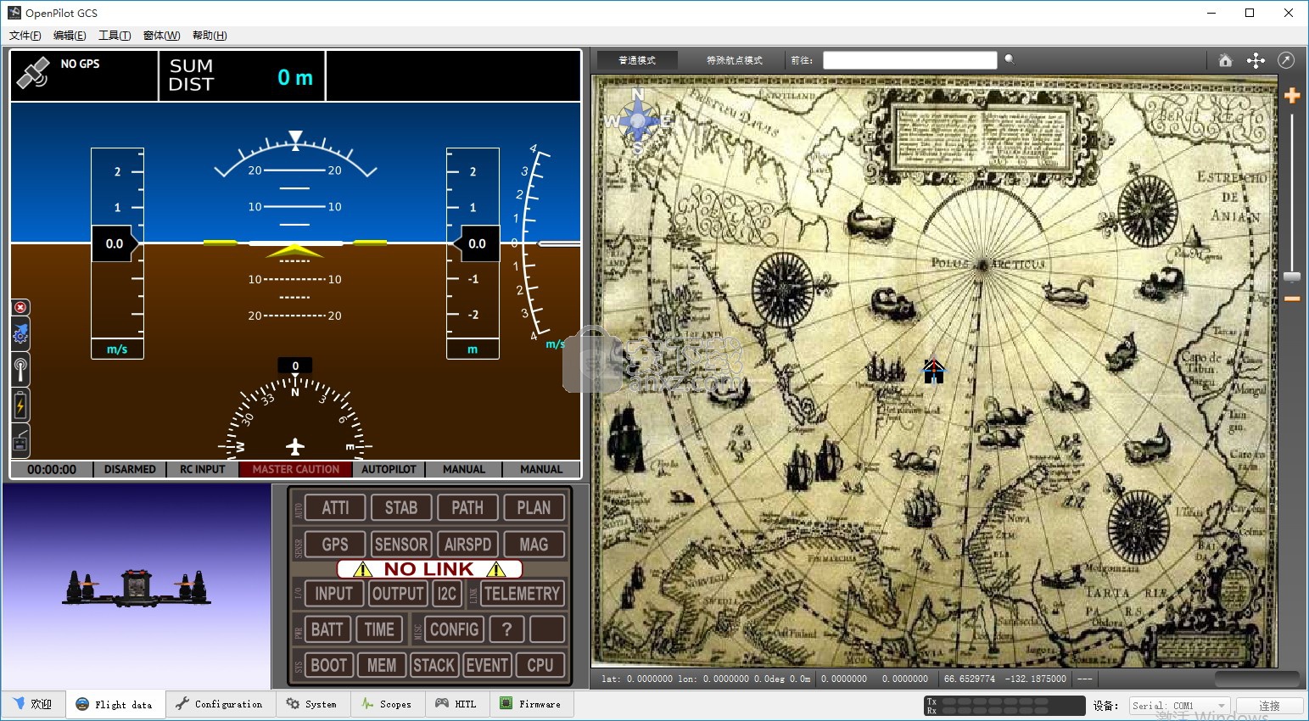Switch to the 欢迎 tab
The width and height of the screenshot is (1309, 721).
(x=33, y=704)
